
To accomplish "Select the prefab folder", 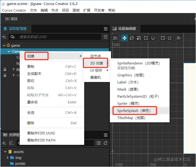I will pos(20,164).
